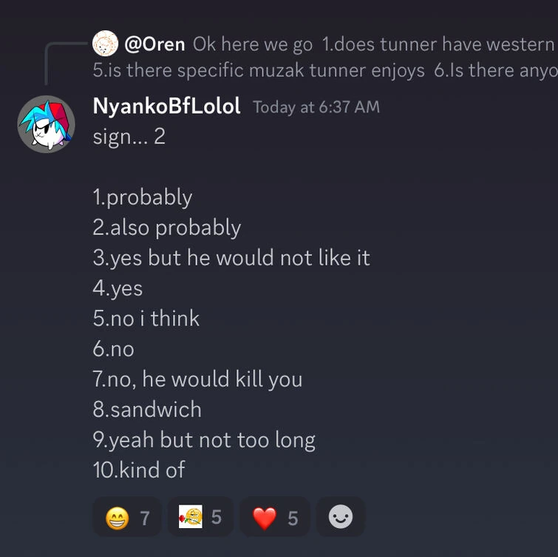Click the "sign... 2" message text
The height and width of the screenshot is (557, 558).
(x=129, y=137)
